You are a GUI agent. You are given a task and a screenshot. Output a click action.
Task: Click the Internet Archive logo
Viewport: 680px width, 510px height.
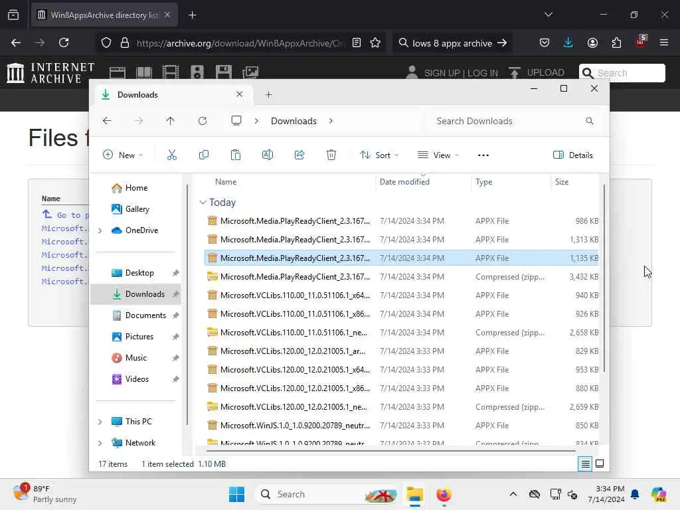[x=50, y=73]
